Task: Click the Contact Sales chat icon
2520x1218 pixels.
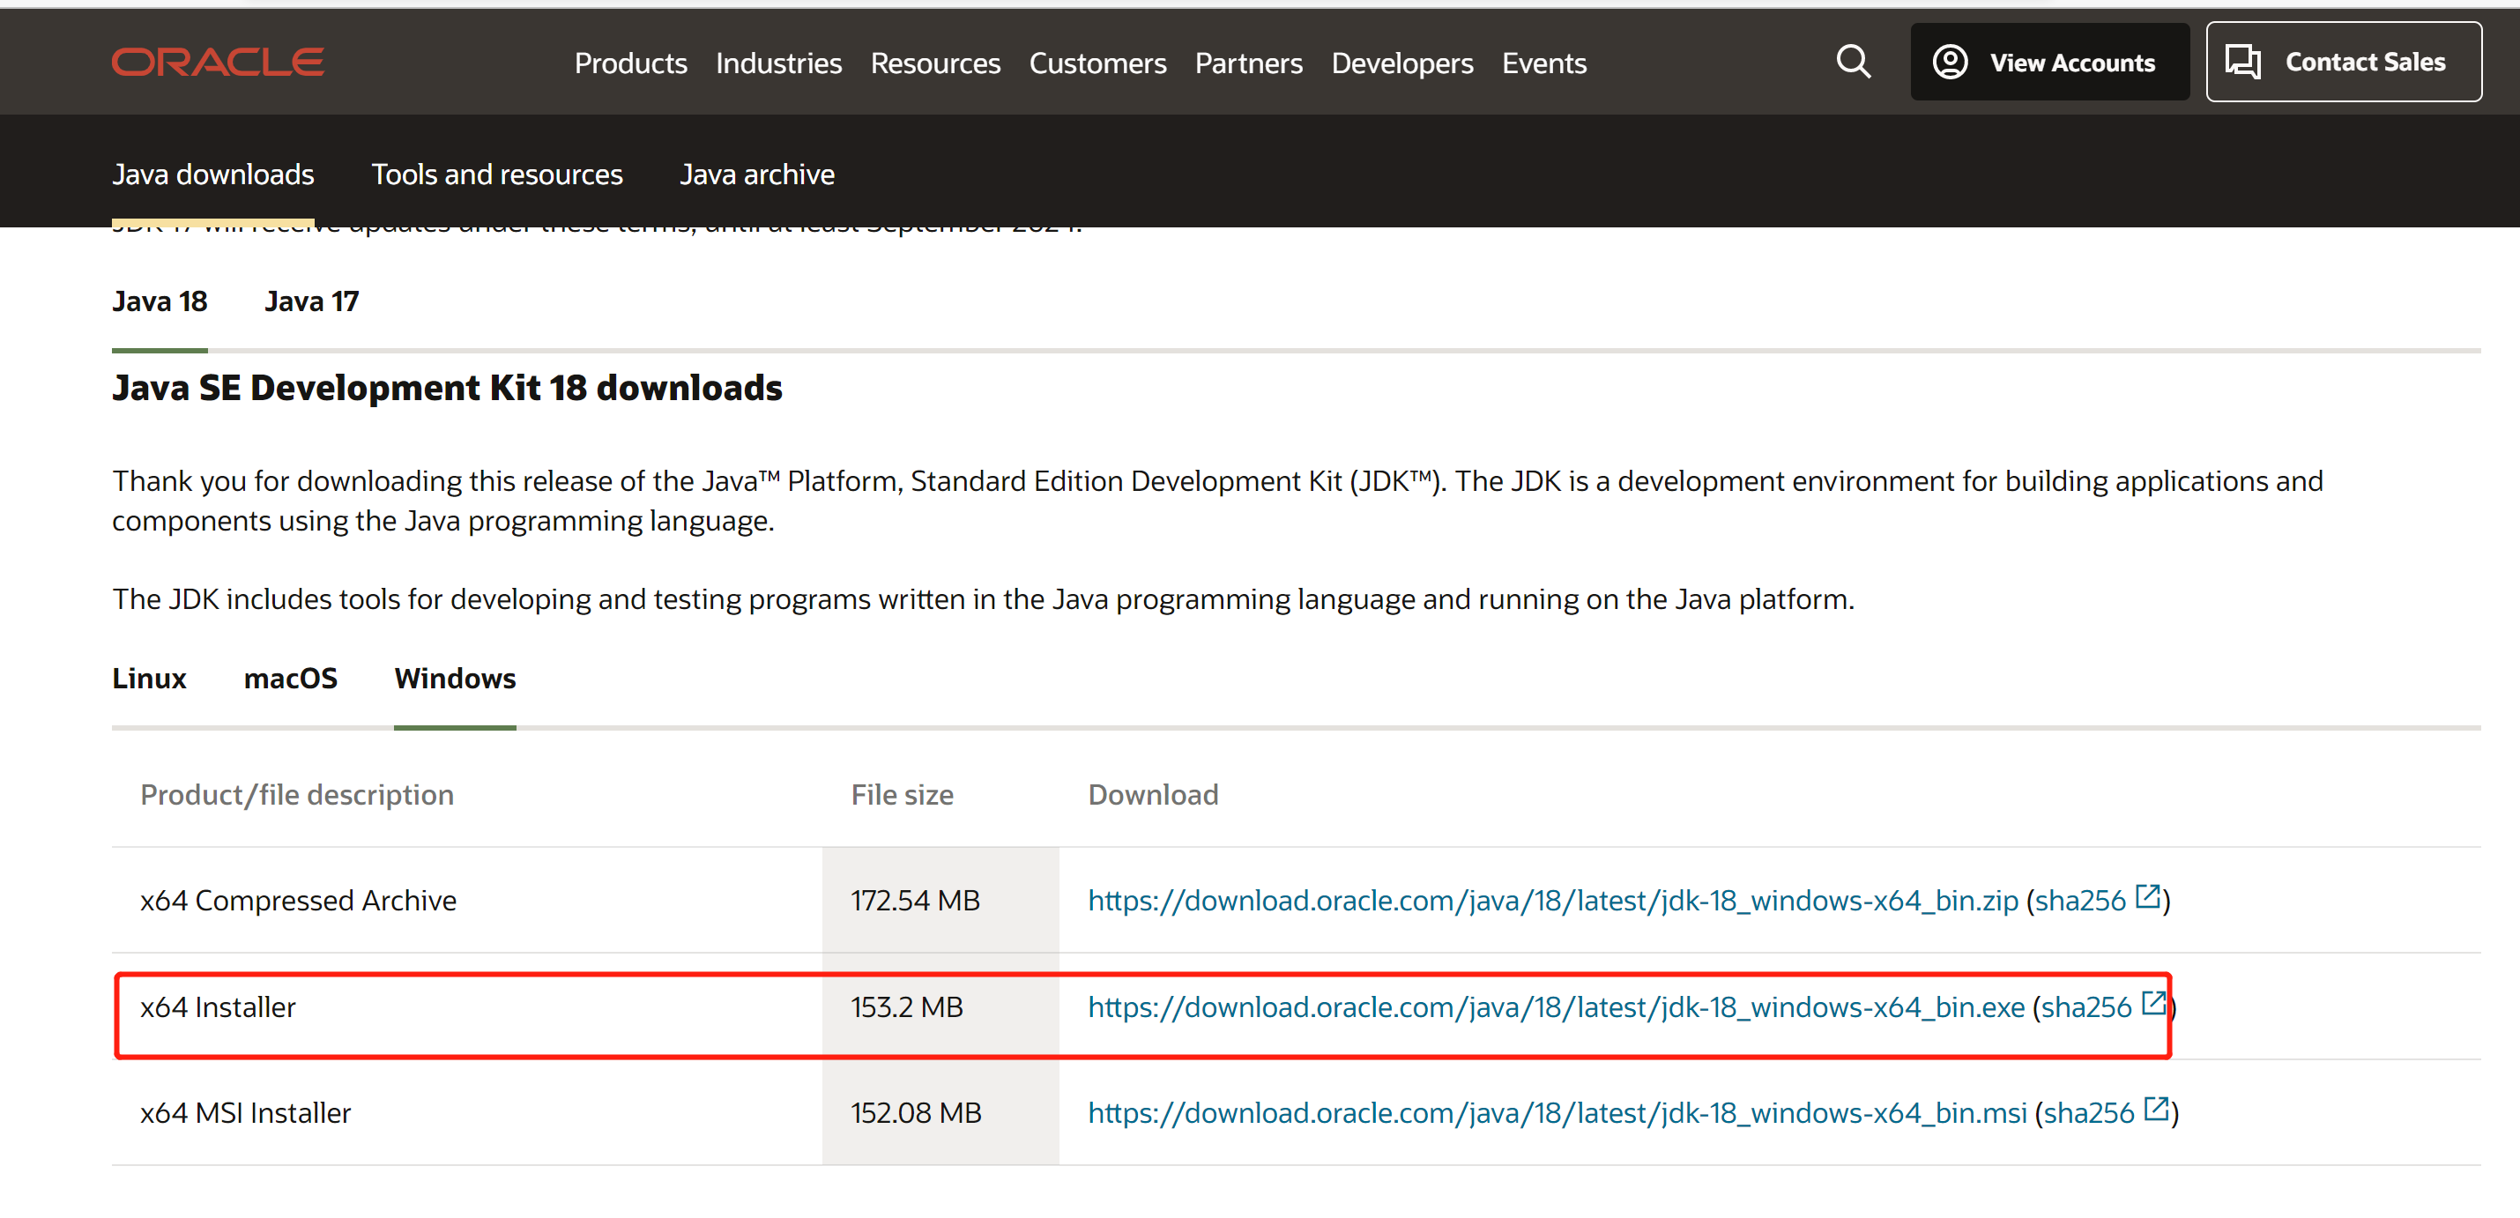Action: click(x=2241, y=62)
